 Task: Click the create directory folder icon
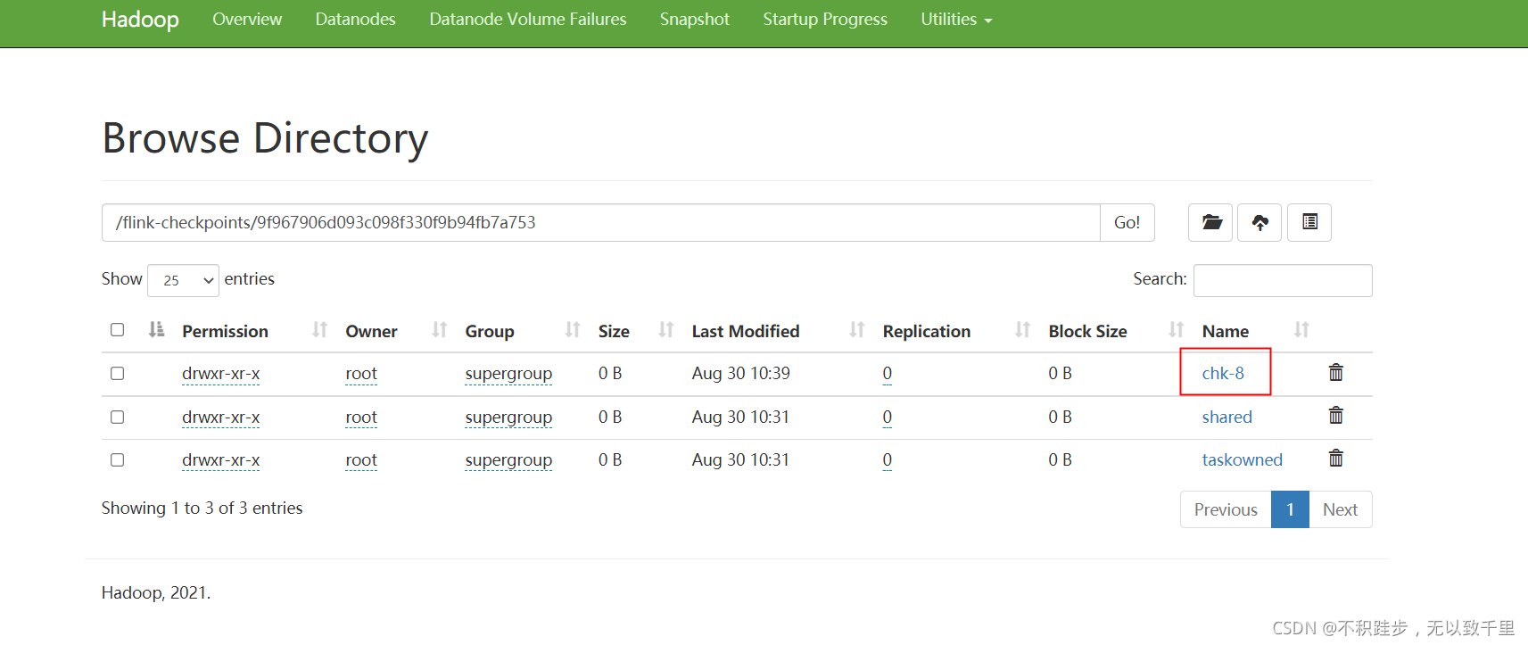coord(1210,222)
